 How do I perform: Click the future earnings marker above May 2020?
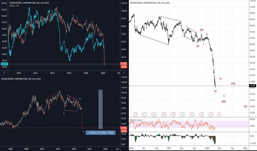pyautogui.click(x=219, y=114)
